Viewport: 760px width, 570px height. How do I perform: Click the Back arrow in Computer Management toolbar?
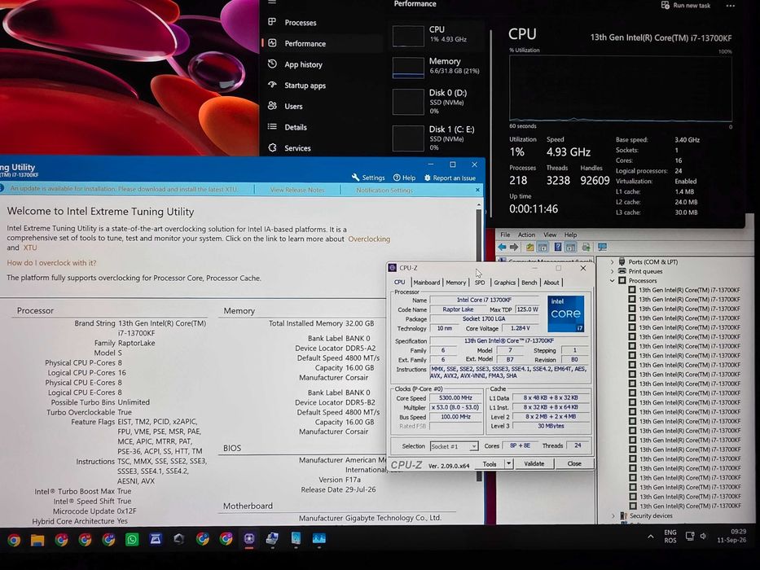click(502, 248)
